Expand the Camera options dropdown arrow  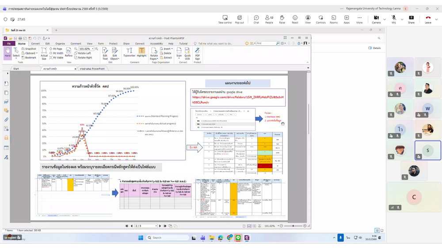[384, 19]
